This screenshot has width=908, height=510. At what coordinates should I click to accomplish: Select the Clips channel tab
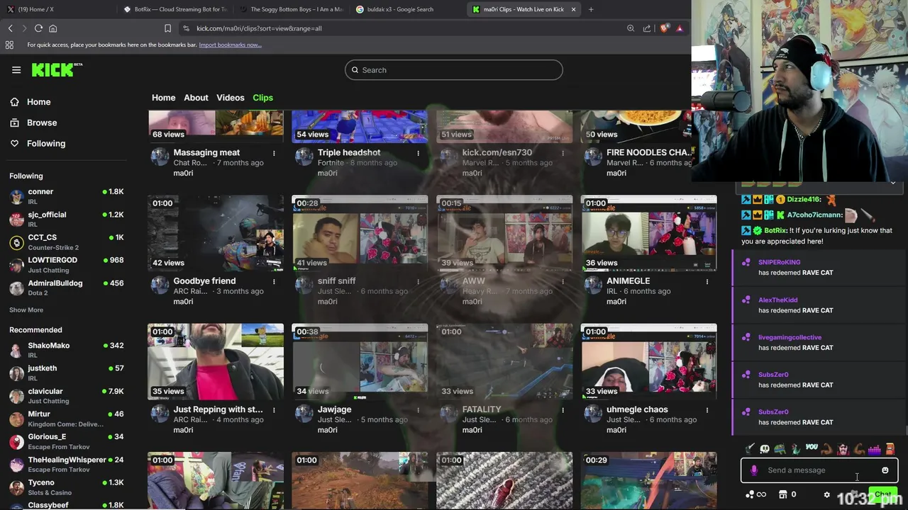pyautogui.click(x=262, y=98)
